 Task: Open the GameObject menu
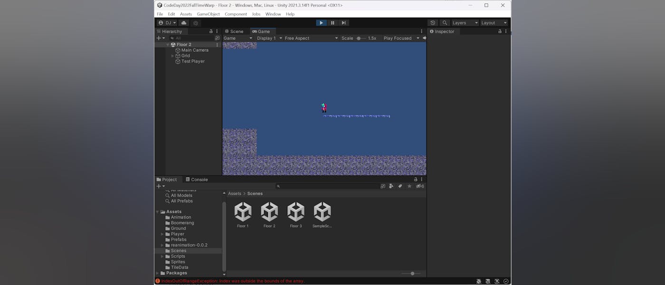coord(209,14)
